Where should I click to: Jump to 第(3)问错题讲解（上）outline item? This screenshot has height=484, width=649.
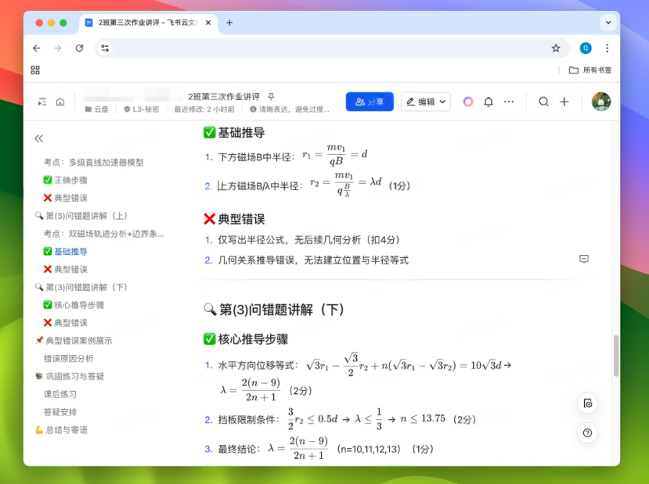click(81, 216)
